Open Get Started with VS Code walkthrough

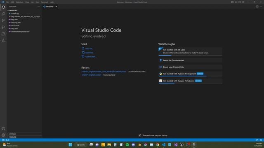pos(190,51)
